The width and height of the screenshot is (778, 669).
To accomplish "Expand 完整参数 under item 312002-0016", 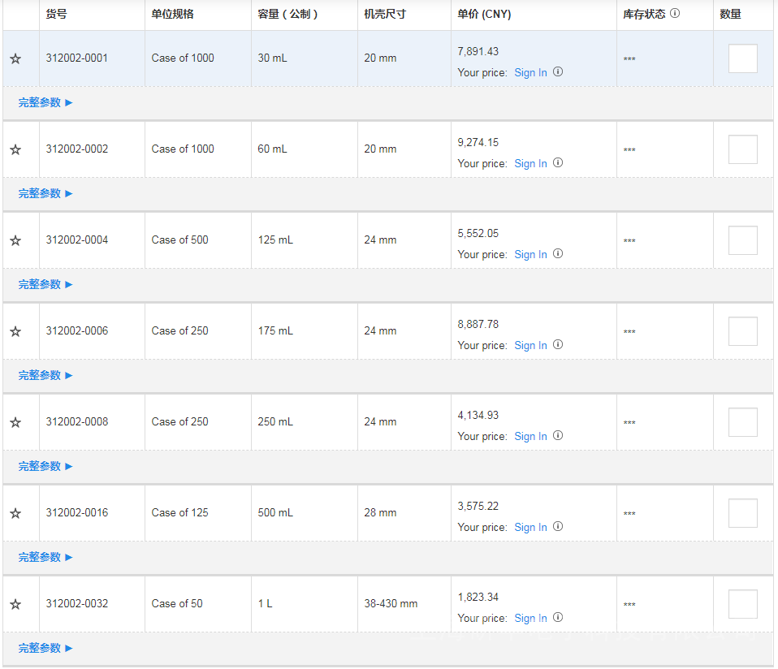I will click(45, 557).
